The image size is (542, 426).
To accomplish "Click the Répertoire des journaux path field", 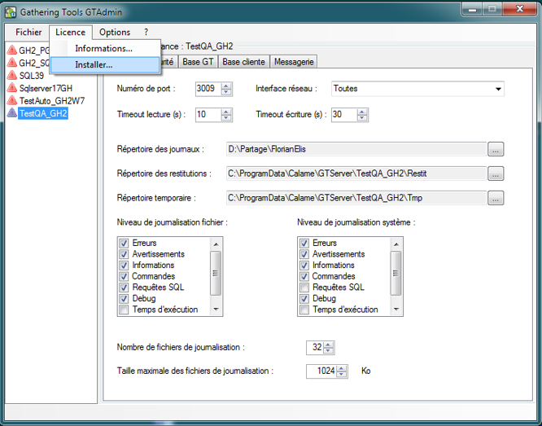I will click(356, 149).
